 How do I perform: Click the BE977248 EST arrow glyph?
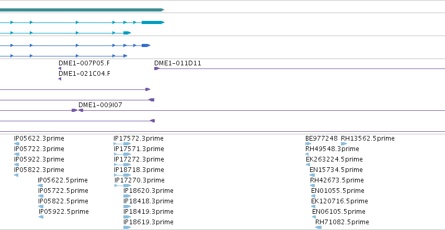point(308,144)
